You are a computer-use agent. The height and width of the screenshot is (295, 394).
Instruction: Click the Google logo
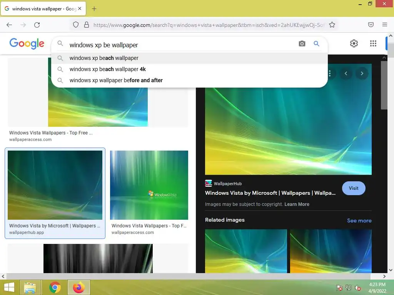point(27,43)
